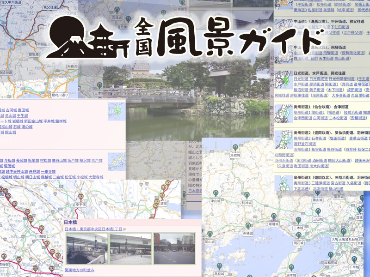Open the 日光街道 link
Screen dimensions: 370x277
301,79
